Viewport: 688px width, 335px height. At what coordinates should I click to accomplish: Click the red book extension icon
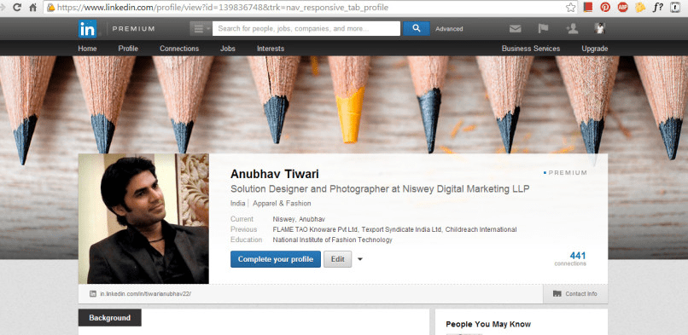pos(588,7)
